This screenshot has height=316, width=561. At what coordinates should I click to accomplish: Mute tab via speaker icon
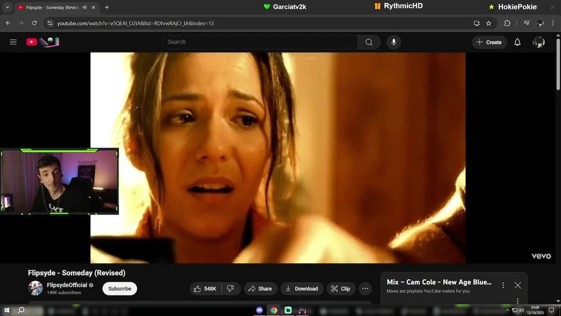85,7
